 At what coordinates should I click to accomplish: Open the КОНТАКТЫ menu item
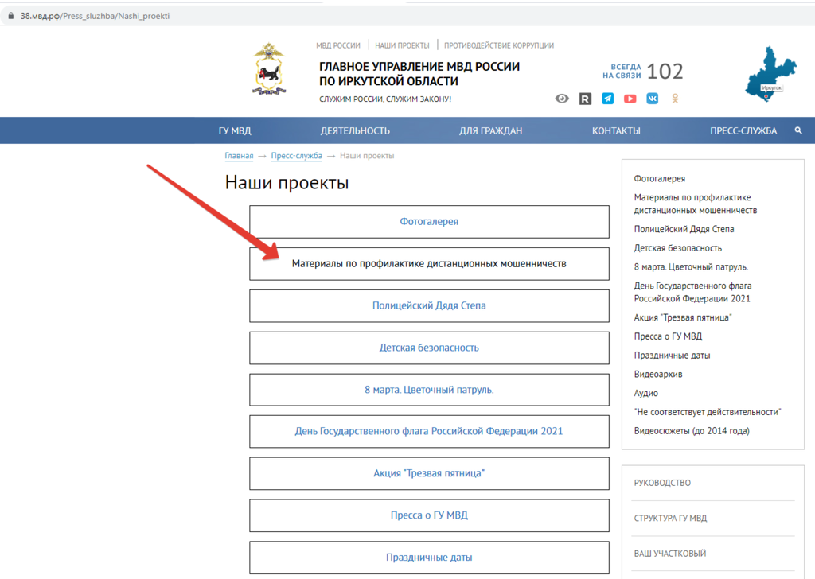(x=616, y=131)
